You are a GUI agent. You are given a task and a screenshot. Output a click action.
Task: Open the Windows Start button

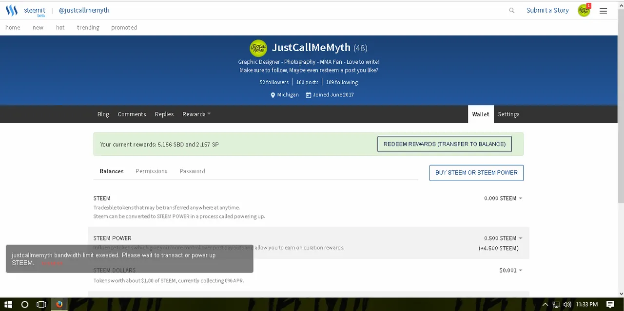point(8,304)
